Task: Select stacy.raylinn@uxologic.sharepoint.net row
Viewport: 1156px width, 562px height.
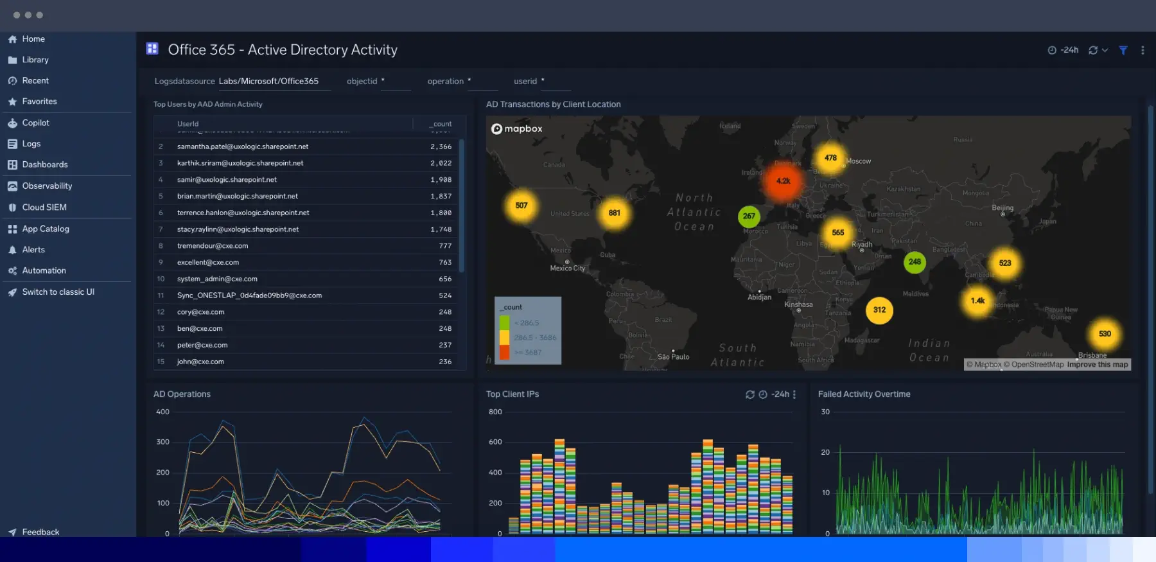Action: pyautogui.click(x=306, y=229)
